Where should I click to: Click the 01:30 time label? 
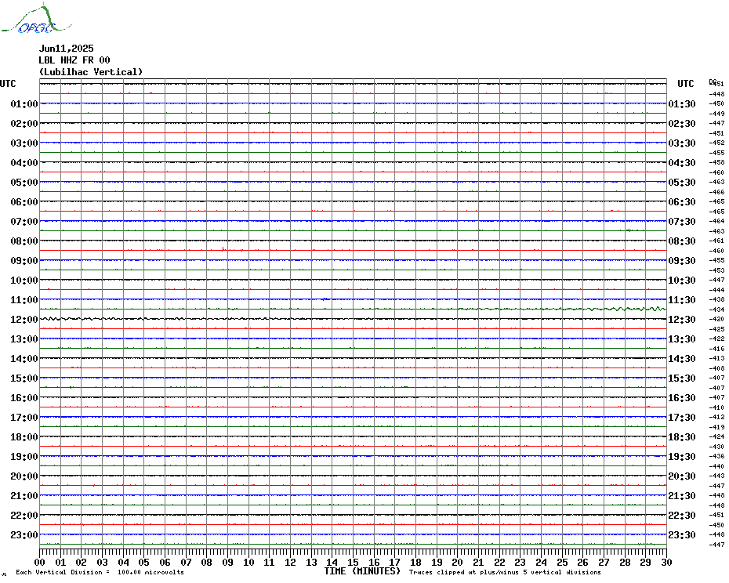coord(682,103)
